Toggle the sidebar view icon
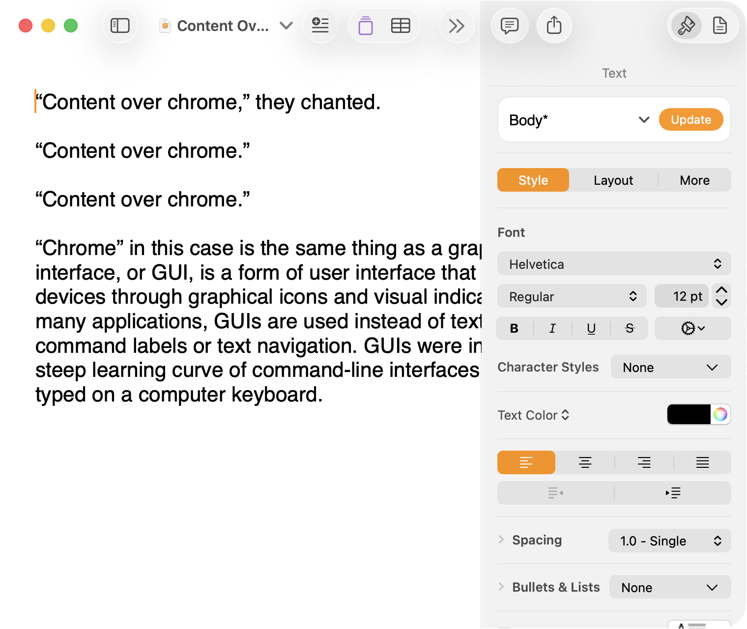The height and width of the screenshot is (629, 747). pos(119,26)
